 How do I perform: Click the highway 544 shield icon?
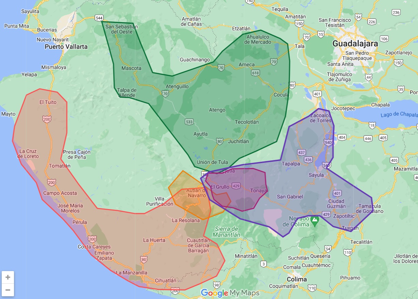[x=99, y=18]
